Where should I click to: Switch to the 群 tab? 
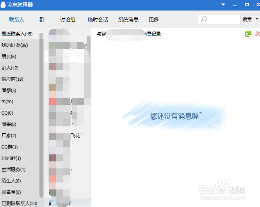click(42, 19)
